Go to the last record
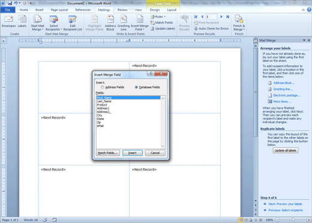This screenshot has height=223, width=312. tap(227, 17)
